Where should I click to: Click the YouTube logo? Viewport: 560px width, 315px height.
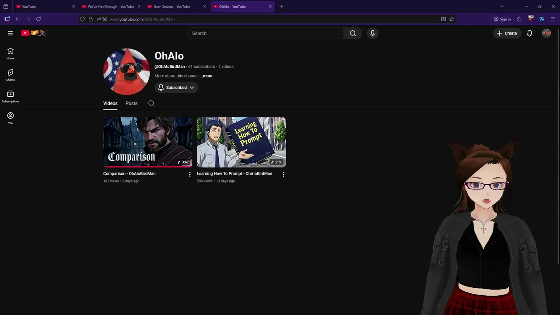tap(34, 33)
